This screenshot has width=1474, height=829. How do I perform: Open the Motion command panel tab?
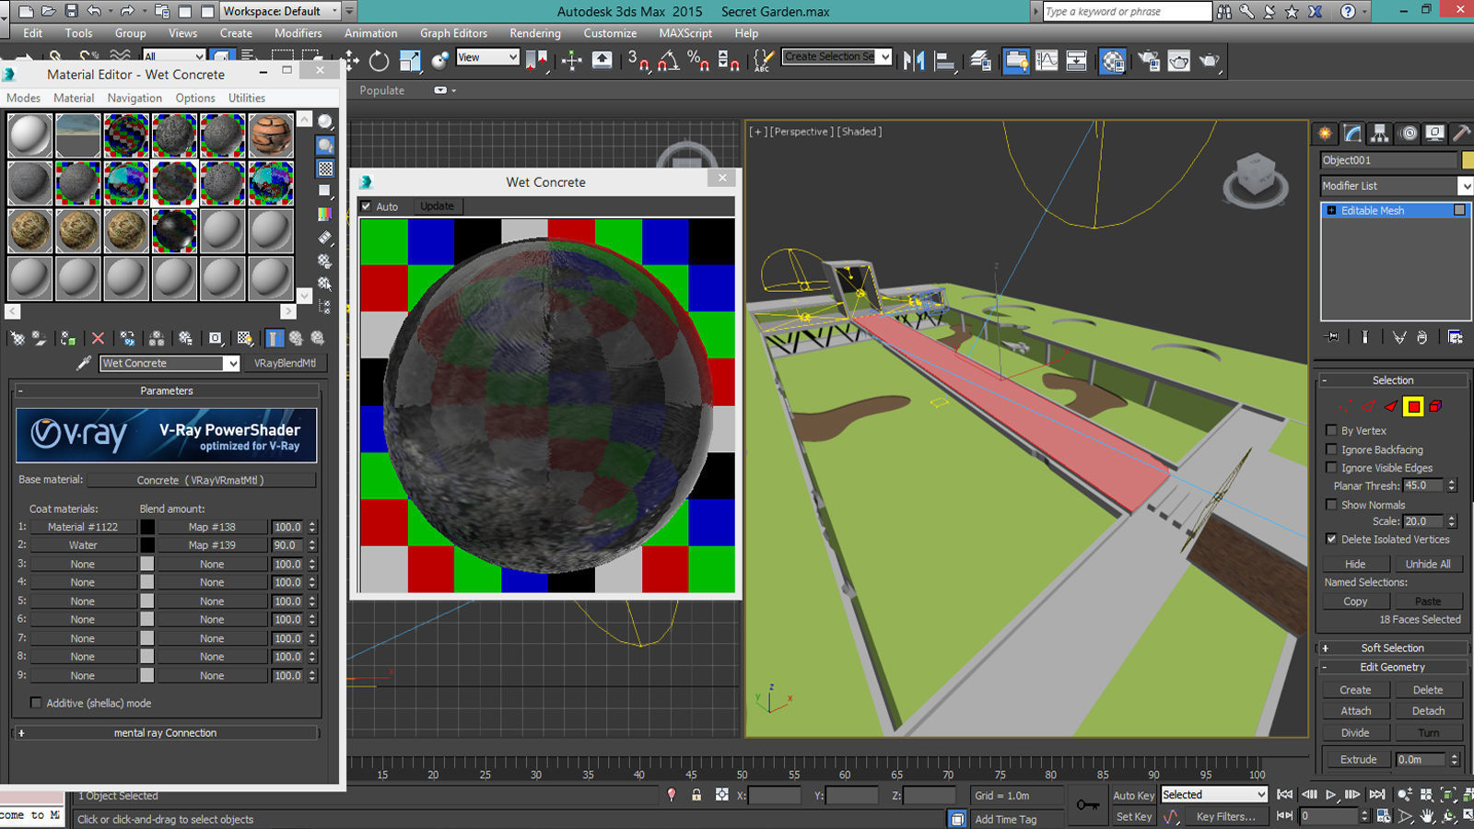click(1408, 134)
